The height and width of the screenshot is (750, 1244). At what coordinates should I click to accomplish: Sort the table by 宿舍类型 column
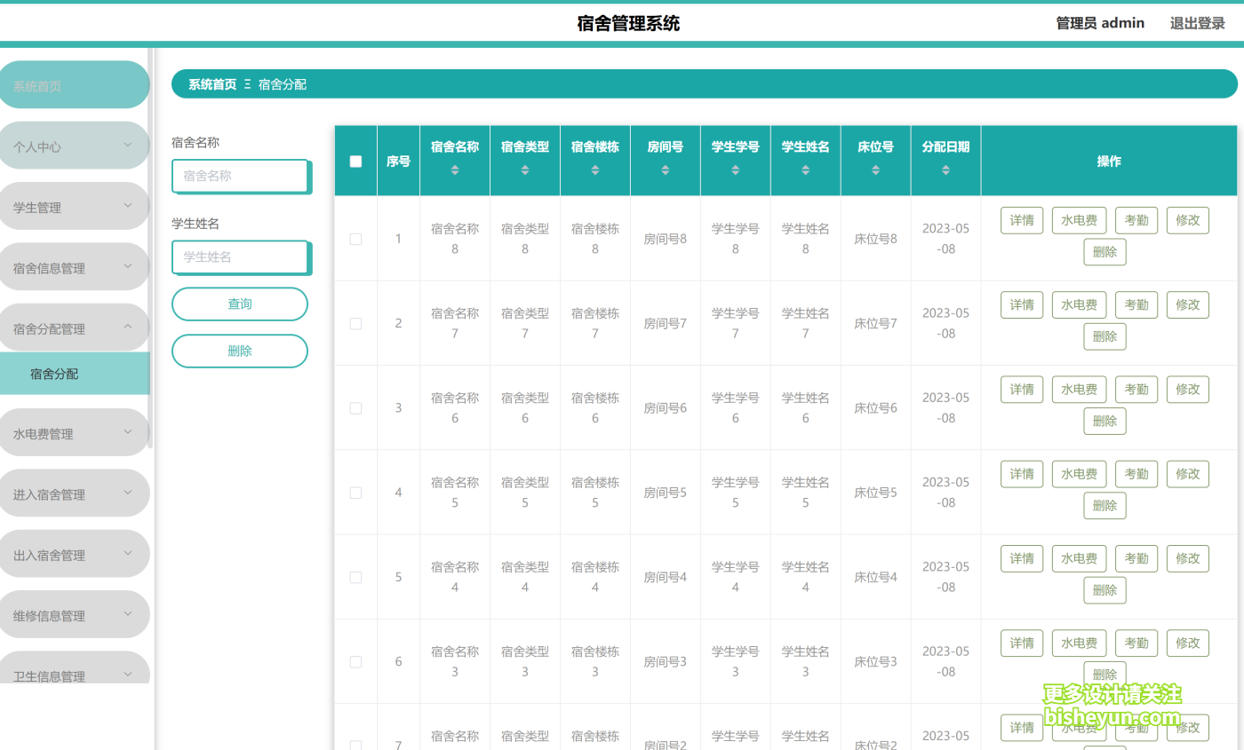pos(524,170)
